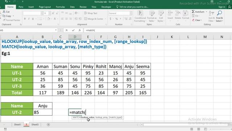232x131 pixels.
Task: Open Find & Select magnifier
Action: [x=219, y=16]
